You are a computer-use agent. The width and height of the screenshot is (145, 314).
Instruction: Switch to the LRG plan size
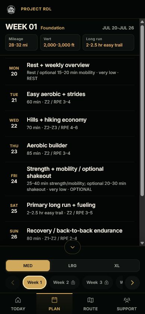point(72,266)
